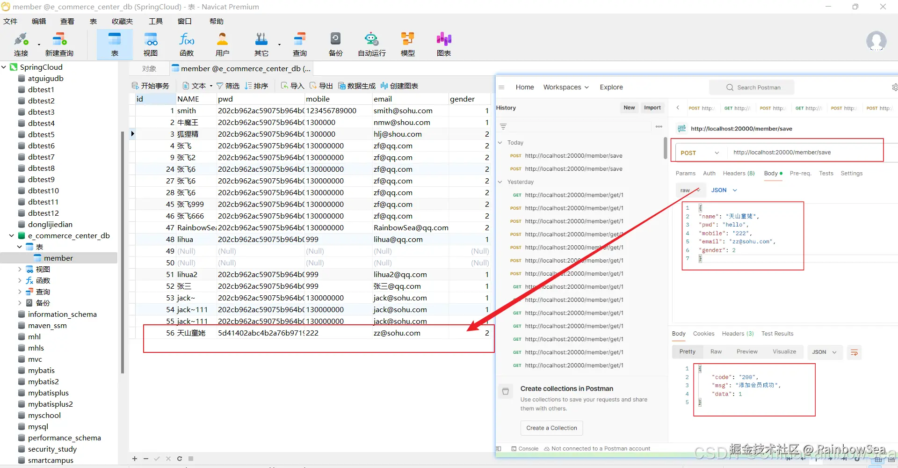Screen dimensions: 898x468
Task: Click the 其它 (Others) toolbar icon
Action: point(261,44)
